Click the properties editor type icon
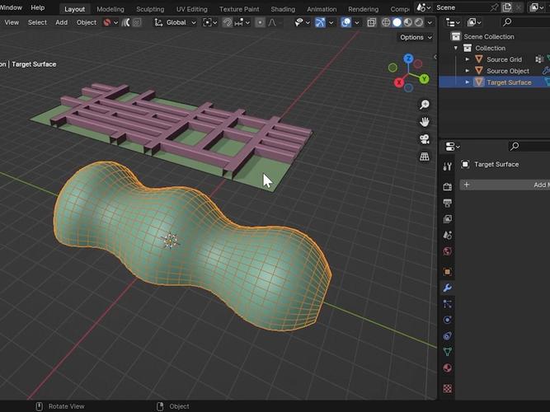Image resolution: width=550 pixels, height=412 pixels. coord(452,146)
